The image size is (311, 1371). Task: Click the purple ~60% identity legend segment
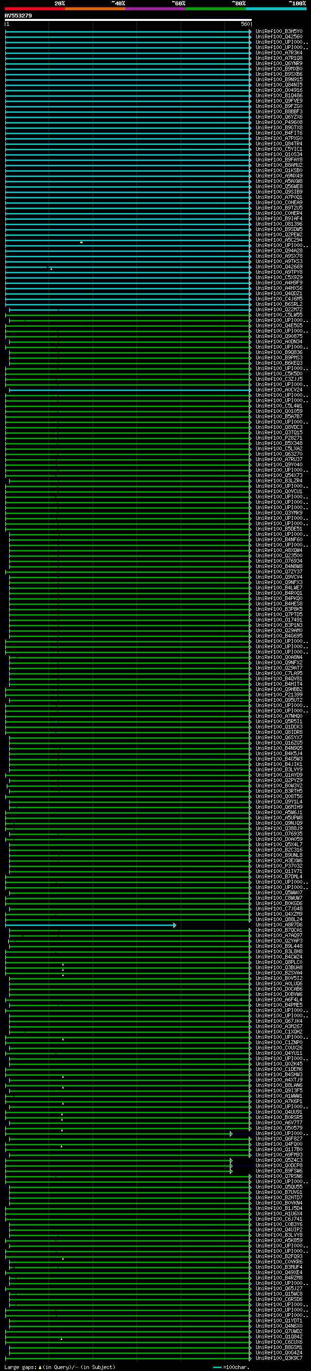pyautogui.click(x=156, y=9)
